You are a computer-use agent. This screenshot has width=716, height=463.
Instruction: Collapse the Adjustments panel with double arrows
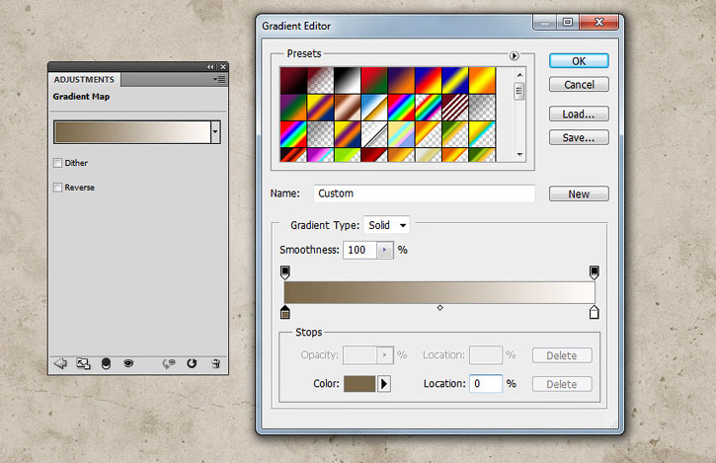[210, 67]
